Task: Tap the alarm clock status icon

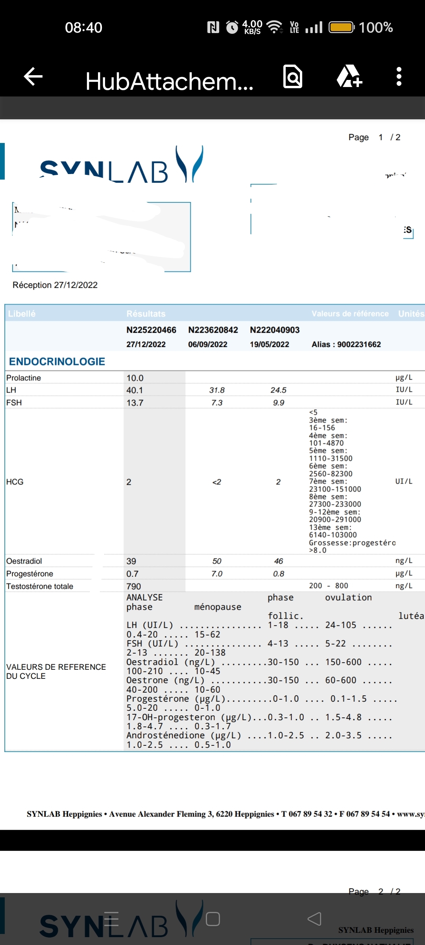Action: [232, 27]
